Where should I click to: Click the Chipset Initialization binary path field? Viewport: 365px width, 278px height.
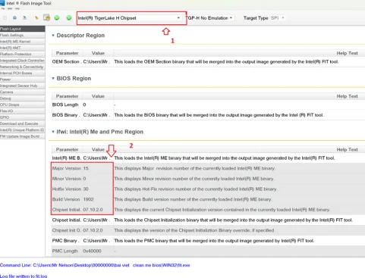click(x=97, y=220)
